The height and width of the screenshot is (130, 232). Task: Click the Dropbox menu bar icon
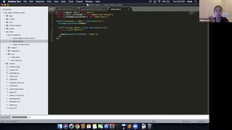pos(150,1)
